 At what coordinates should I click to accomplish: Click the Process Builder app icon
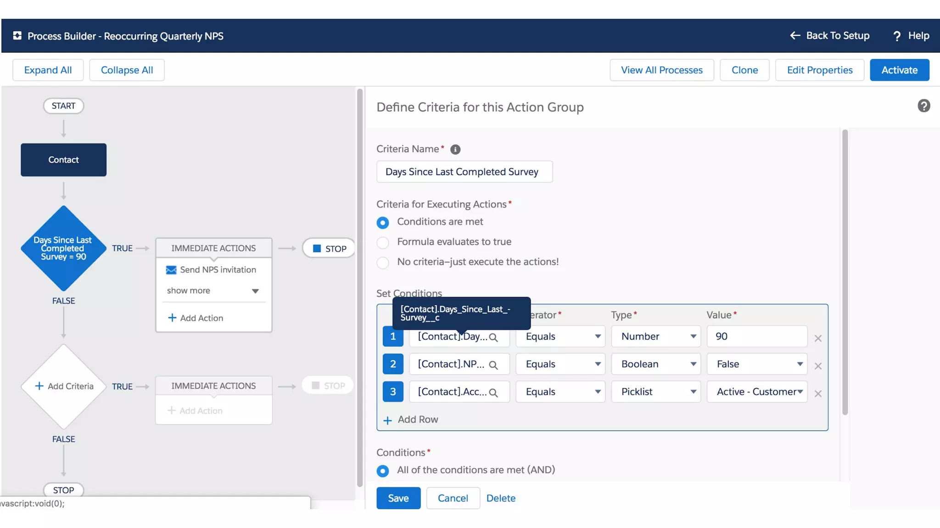(17, 36)
